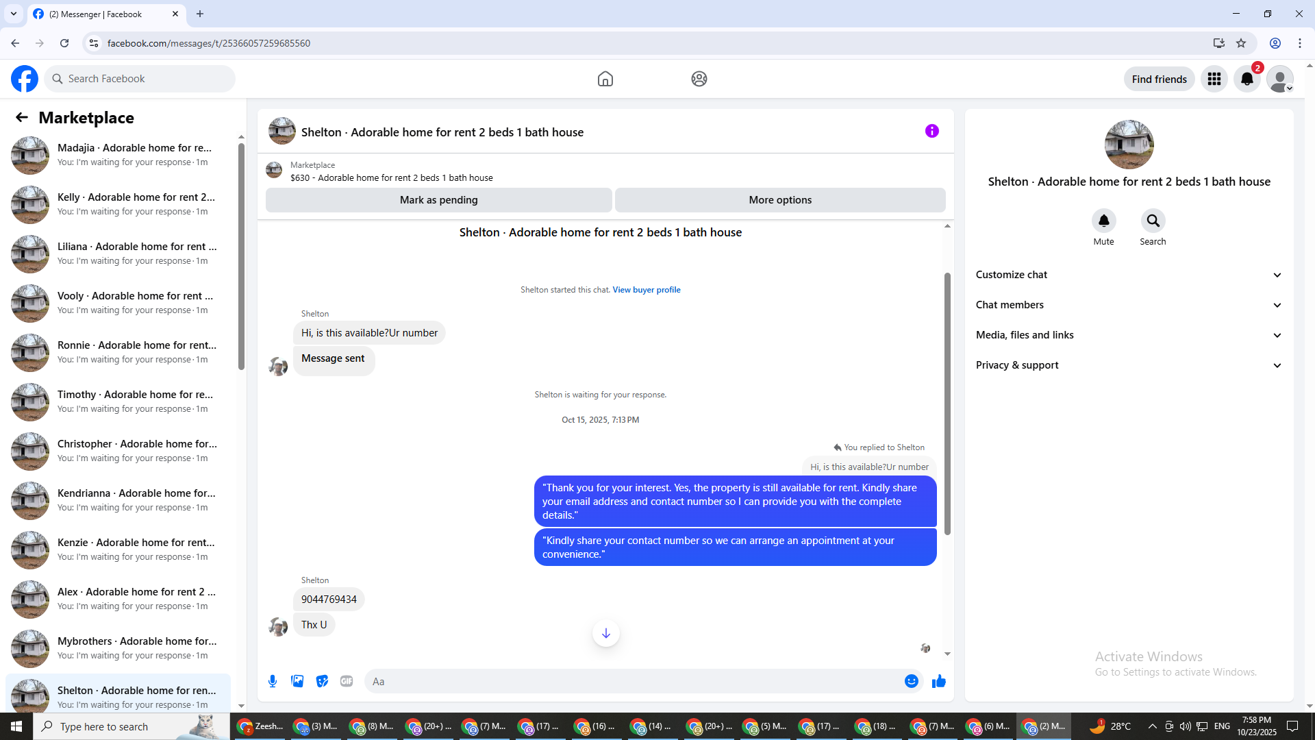This screenshot has height=740, width=1315.
Task: Open the GIF picker icon
Action: point(347,681)
